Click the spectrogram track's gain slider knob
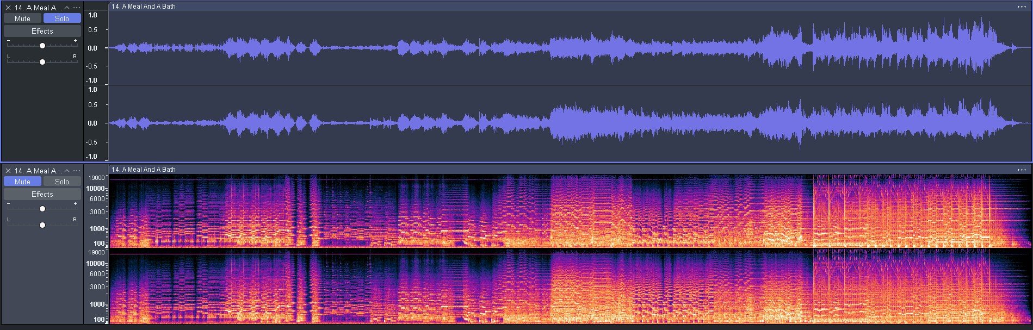The image size is (1033, 330). (42, 209)
